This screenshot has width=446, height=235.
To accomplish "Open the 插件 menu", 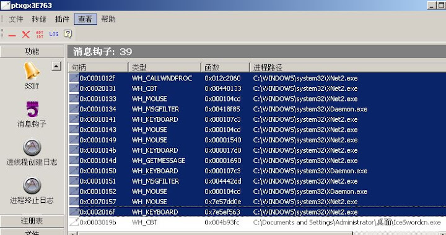I will click(62, 19).
